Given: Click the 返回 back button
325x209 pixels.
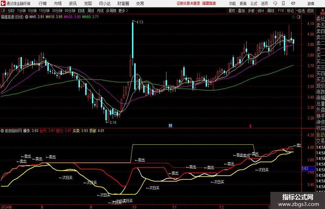Looking at the screenshot, I should [311, 11].
